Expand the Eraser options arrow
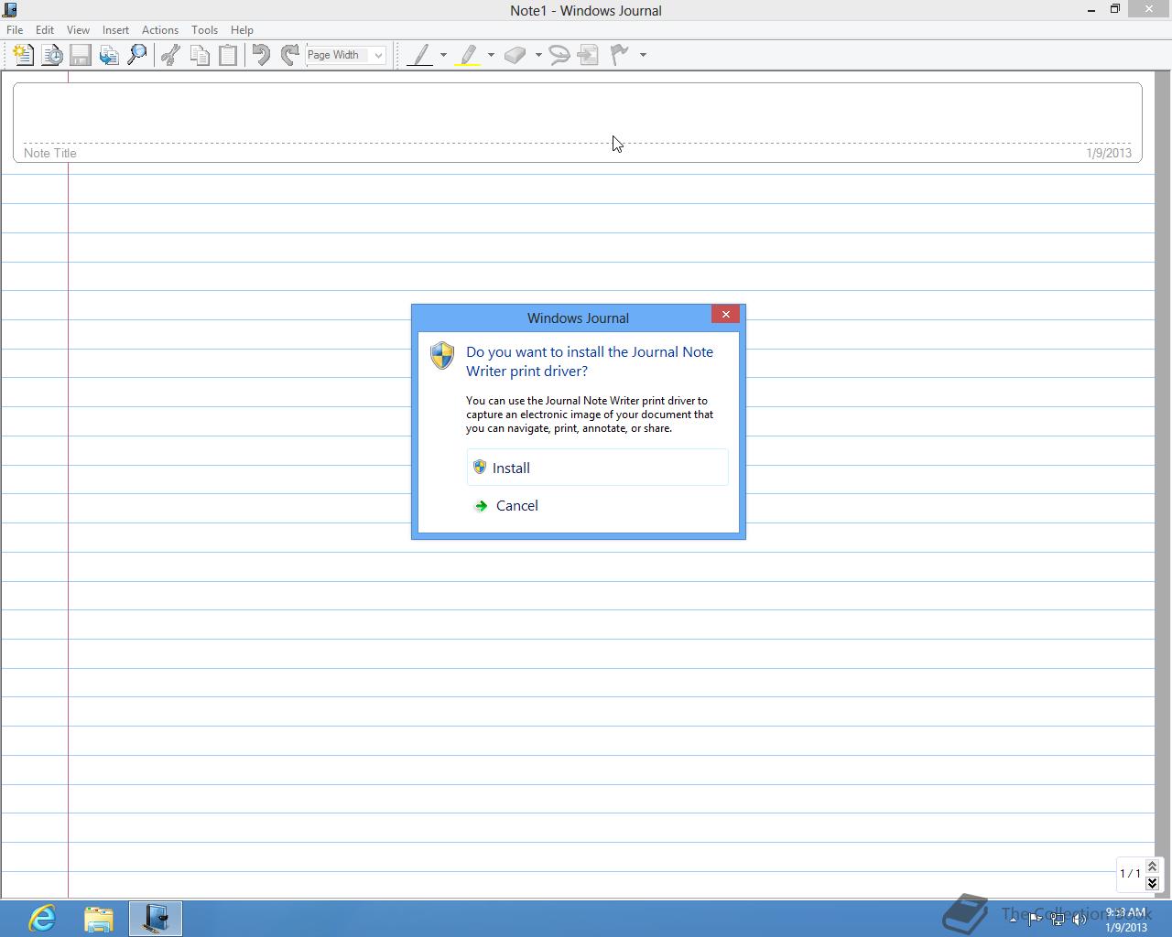 538,55
